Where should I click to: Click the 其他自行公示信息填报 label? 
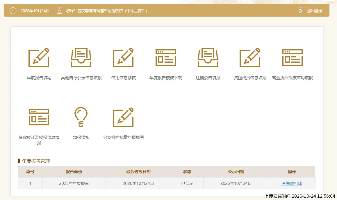(81, 78)
